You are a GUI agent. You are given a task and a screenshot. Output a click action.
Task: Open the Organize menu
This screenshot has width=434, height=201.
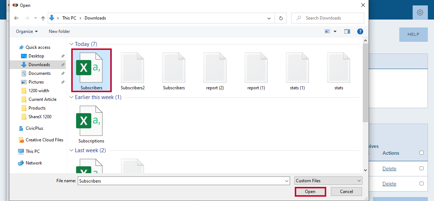[27, 31]
